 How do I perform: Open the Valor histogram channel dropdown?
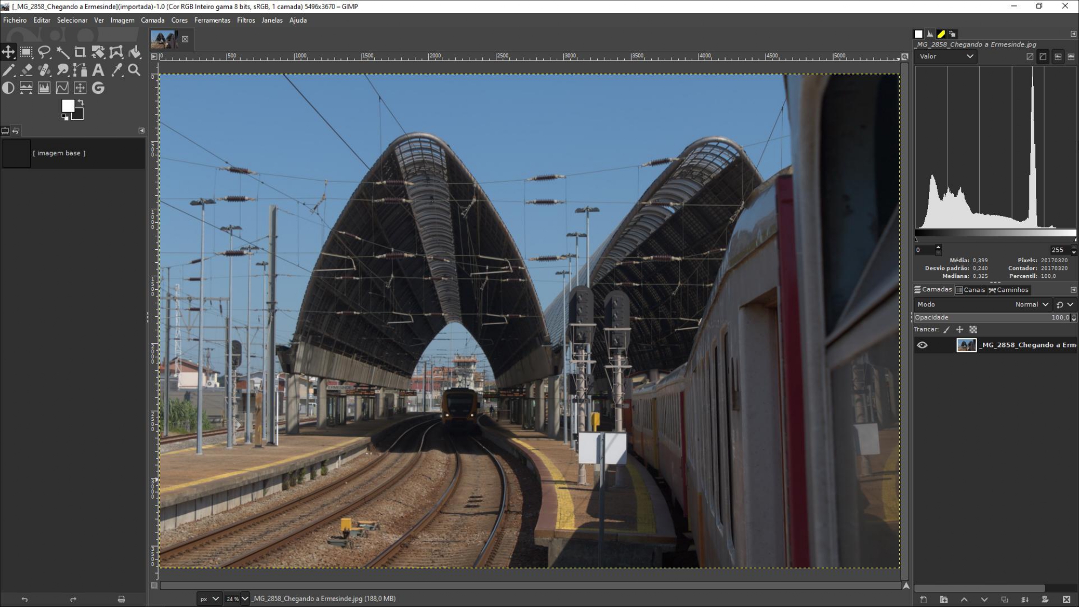(x=946, y=56)
